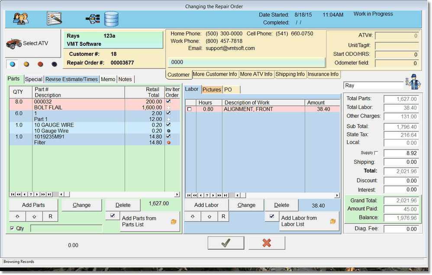Click the mechanic icon beside the Ray field
Image resolution: width=432 pixels, height=275 pixels.
413,83
